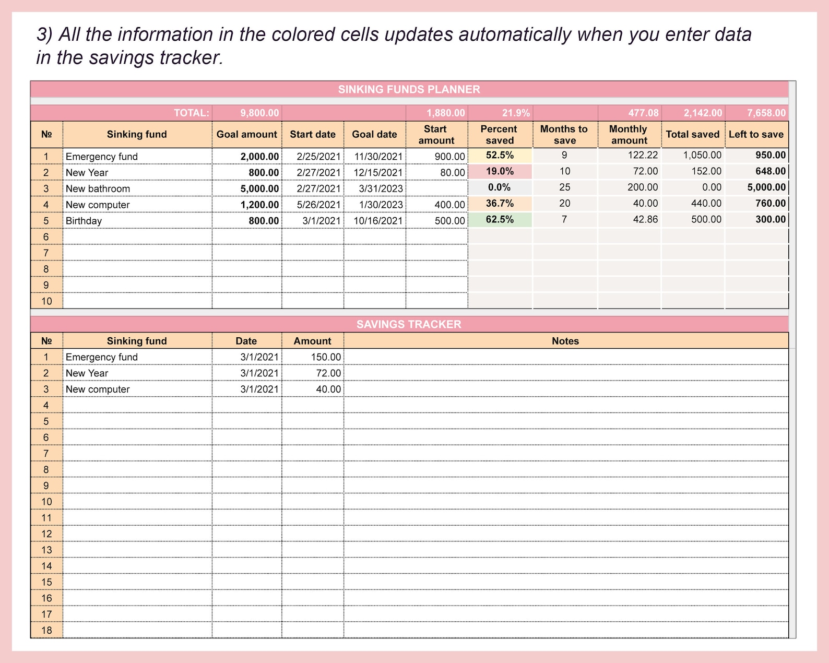
Task: Click row number 18 in savings tracker
Action: pos(46,630)
